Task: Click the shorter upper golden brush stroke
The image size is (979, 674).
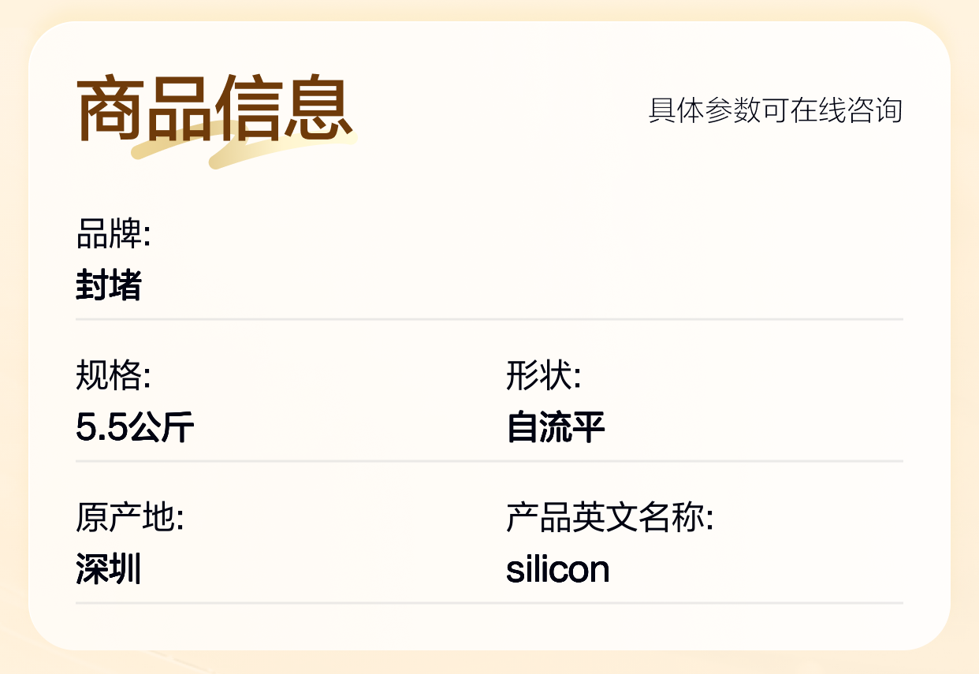Action: coord(150,147)
